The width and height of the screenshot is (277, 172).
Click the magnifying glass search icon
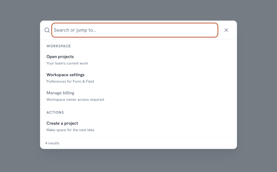pyautogui.click(x=47, y=30)
